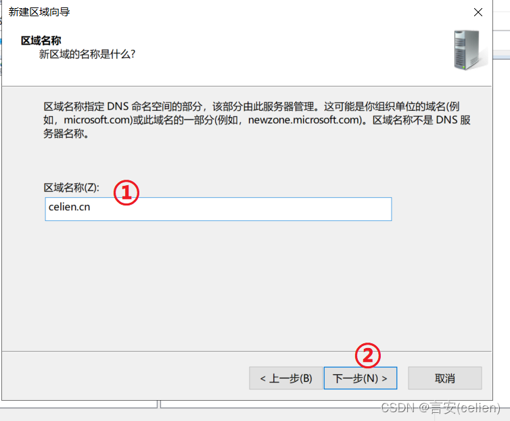Click the 新区域的名称是什么? subtitle
The height and width of the screenshot is (421, 510).
87,54
